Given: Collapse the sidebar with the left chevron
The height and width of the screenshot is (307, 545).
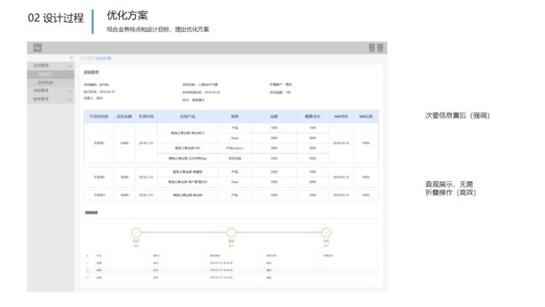Looking at the screenshot, I should [71, 58].
